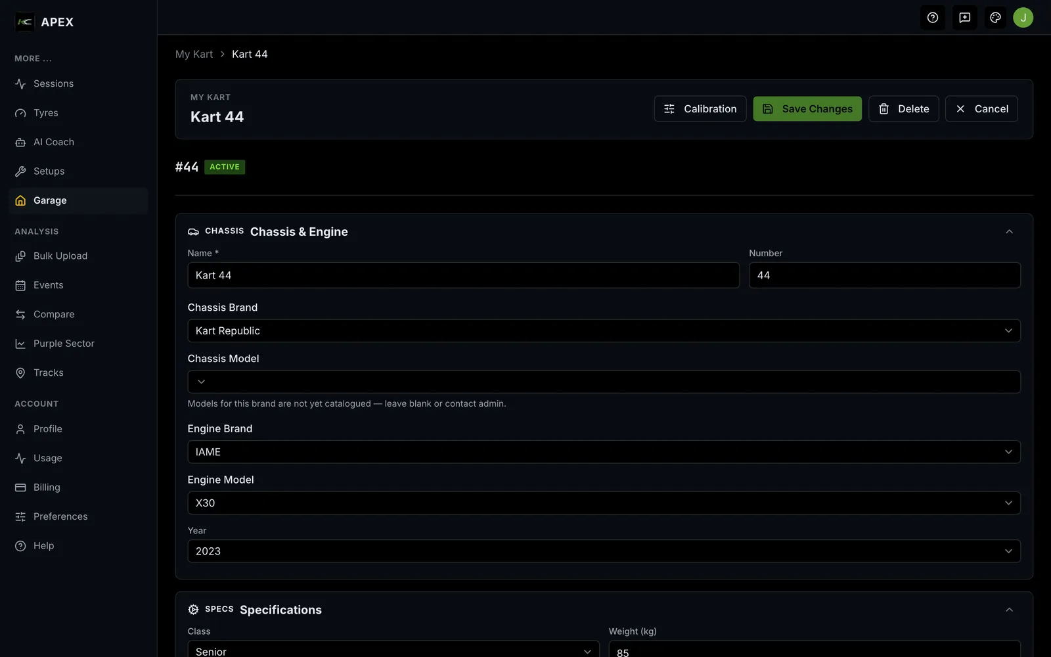Open the Class dropdown showing Senior

click(393, 650)
